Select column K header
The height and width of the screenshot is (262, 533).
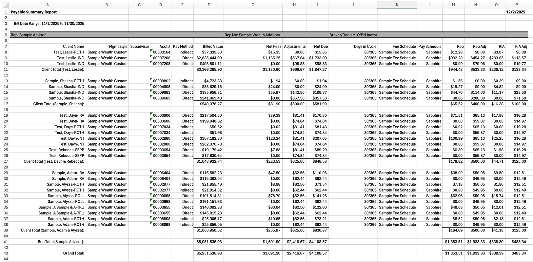(397, 5)
